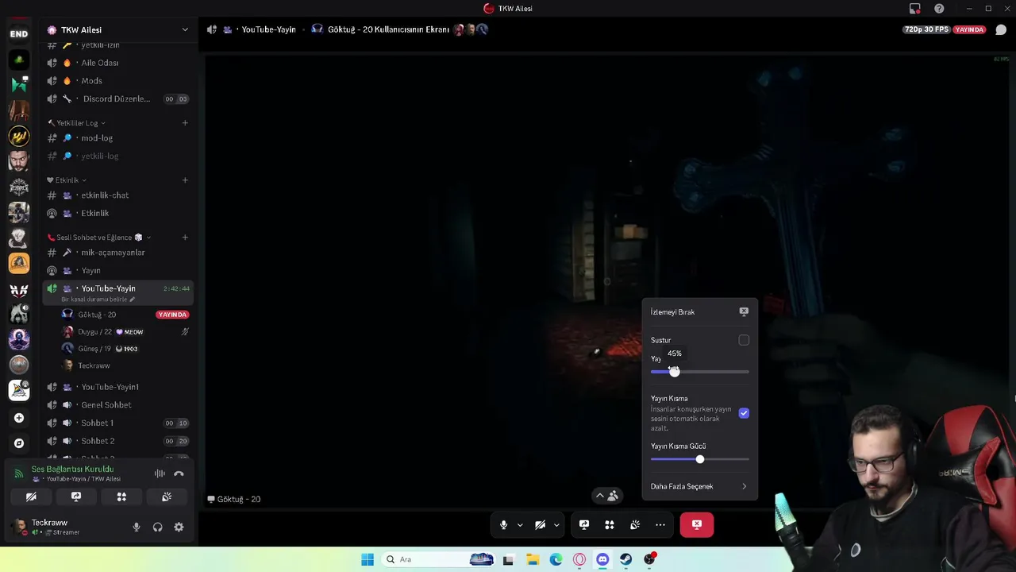
Task: Mute microphone next to Teckraww
Action: click(x=137, y=527)
